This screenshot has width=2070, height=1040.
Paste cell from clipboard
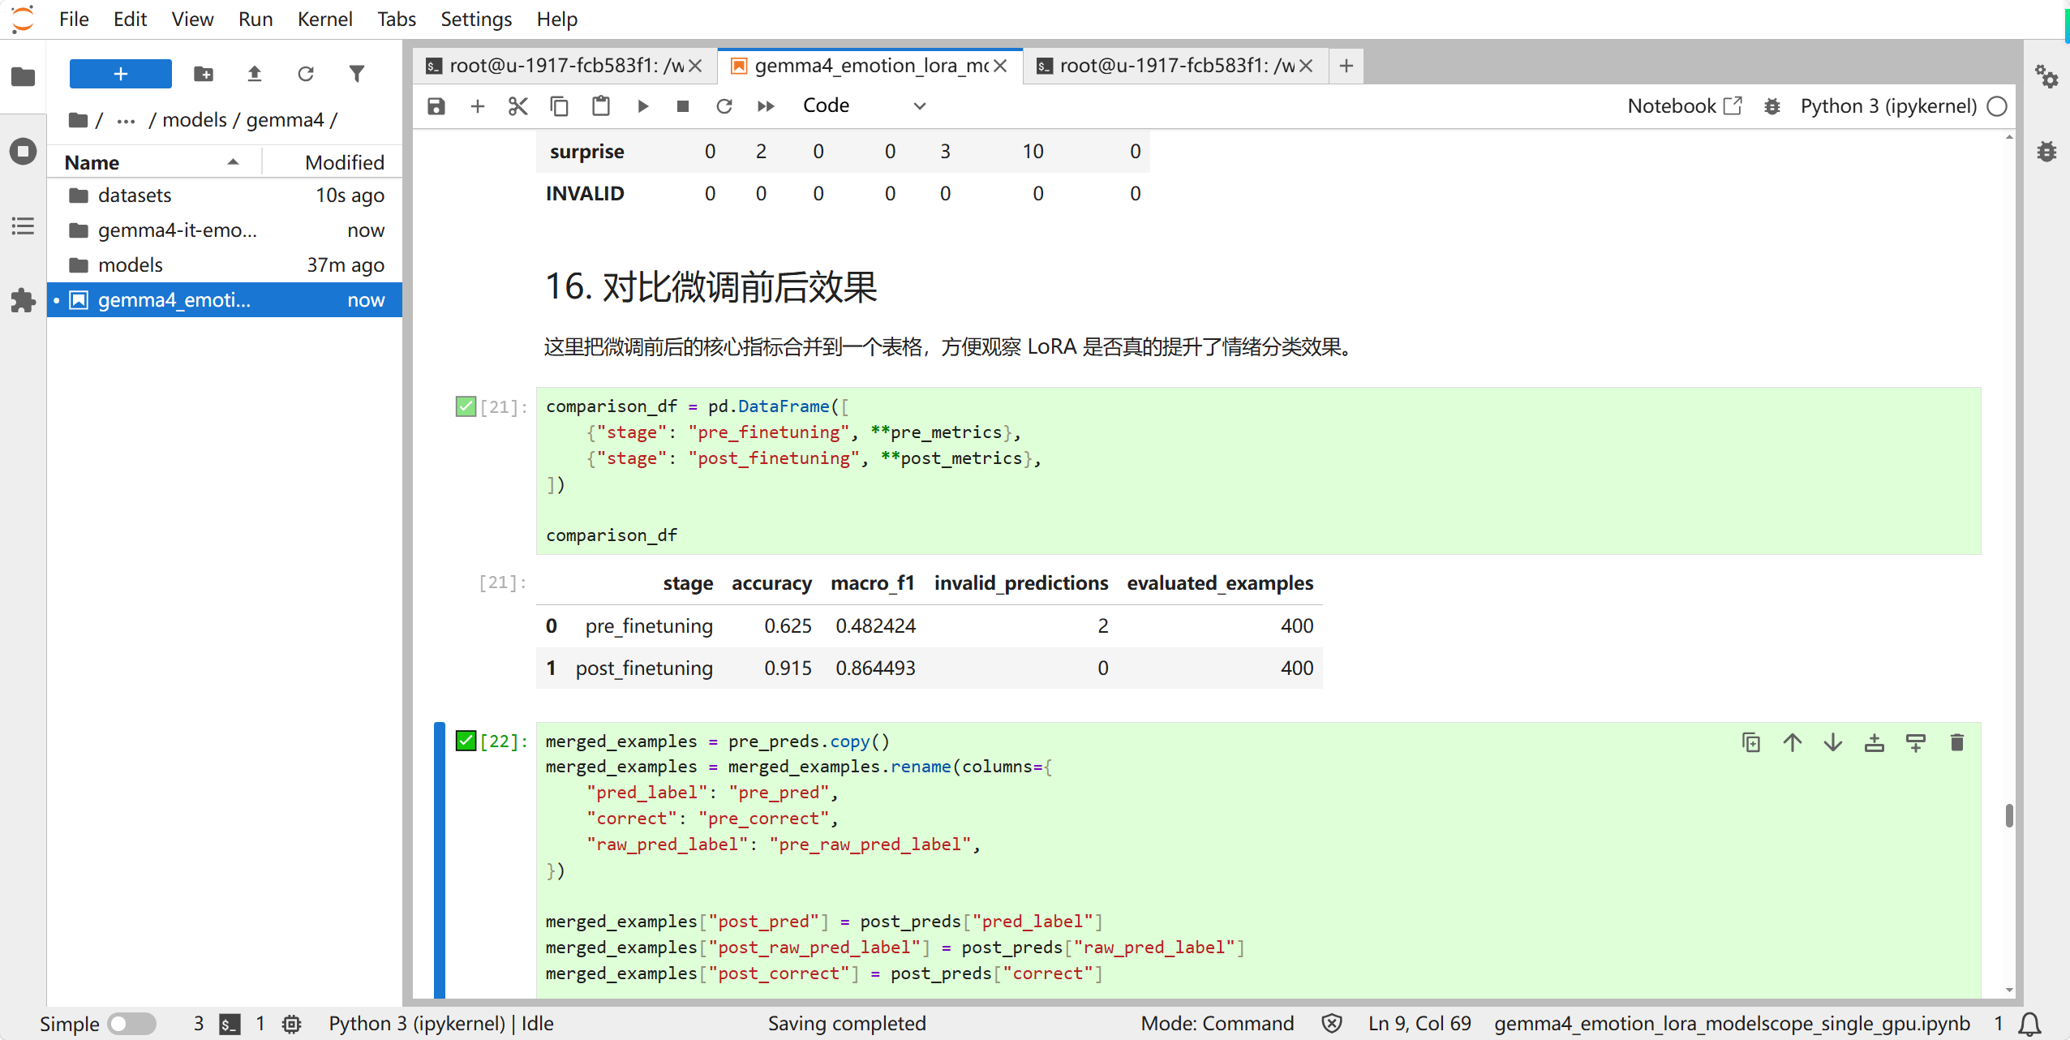(601, 106)
